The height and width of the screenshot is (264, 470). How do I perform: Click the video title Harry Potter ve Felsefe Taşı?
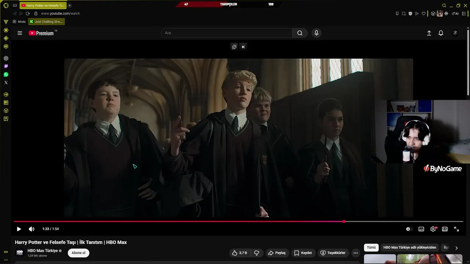[x=71, y=242]
